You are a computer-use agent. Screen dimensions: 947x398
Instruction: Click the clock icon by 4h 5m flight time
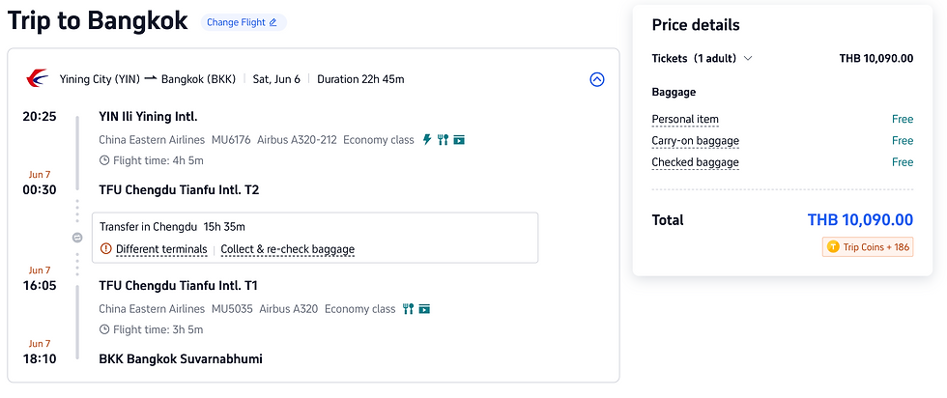pyautogui.click(x=104, y=160)
